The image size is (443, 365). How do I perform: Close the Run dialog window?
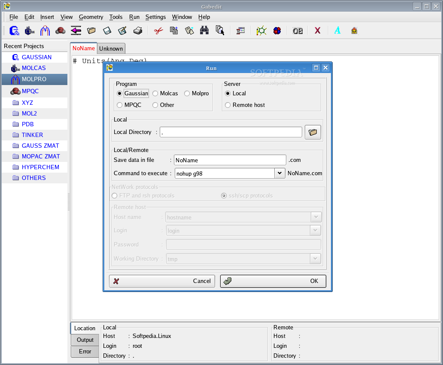pyautogui.click(x=325, y=67)
